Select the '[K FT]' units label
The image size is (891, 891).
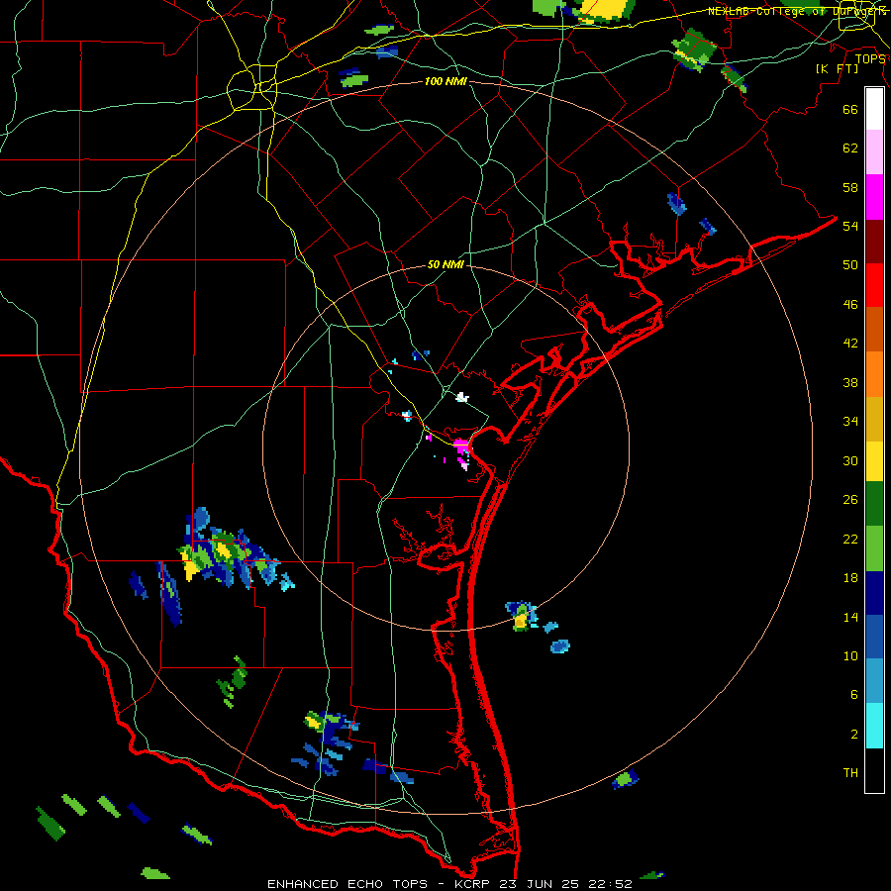coord(837,69)
